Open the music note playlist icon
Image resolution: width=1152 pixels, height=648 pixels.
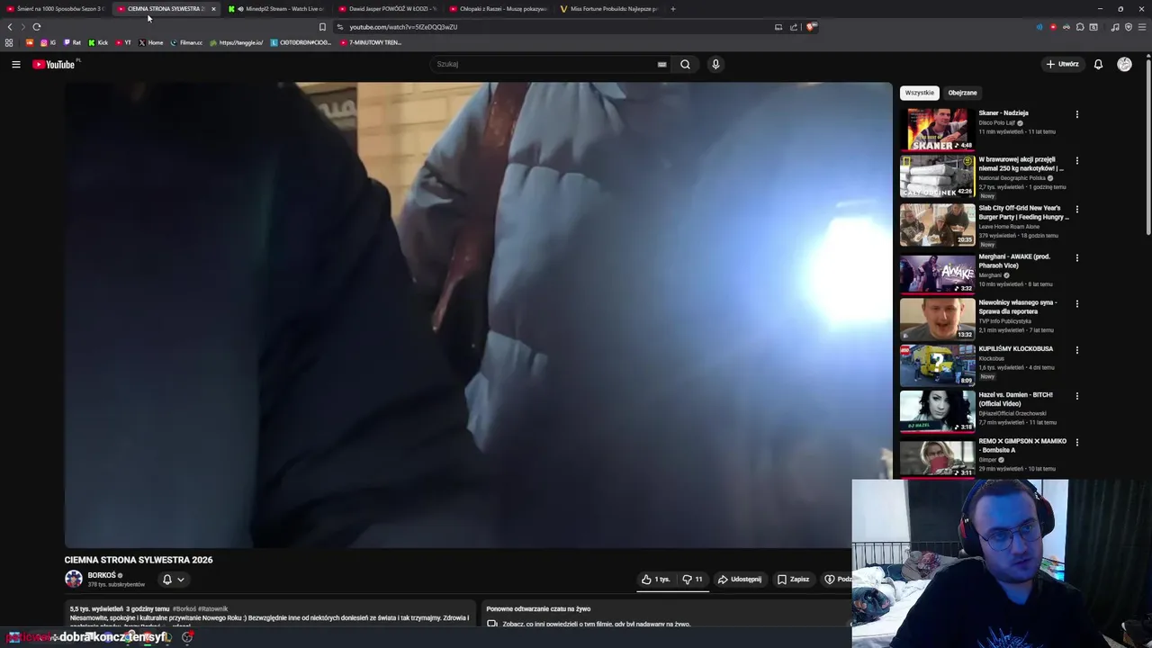point(1115,27)
